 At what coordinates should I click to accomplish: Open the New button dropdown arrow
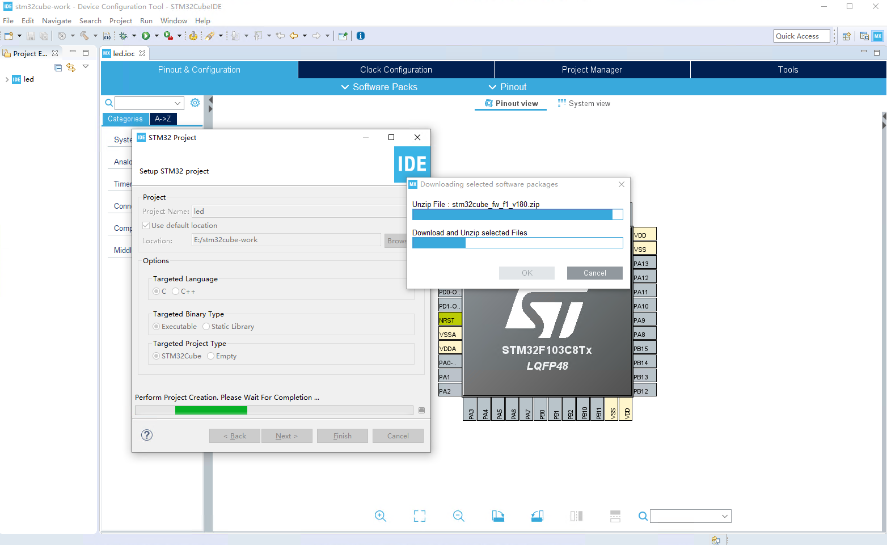click(x=19, y=36)
